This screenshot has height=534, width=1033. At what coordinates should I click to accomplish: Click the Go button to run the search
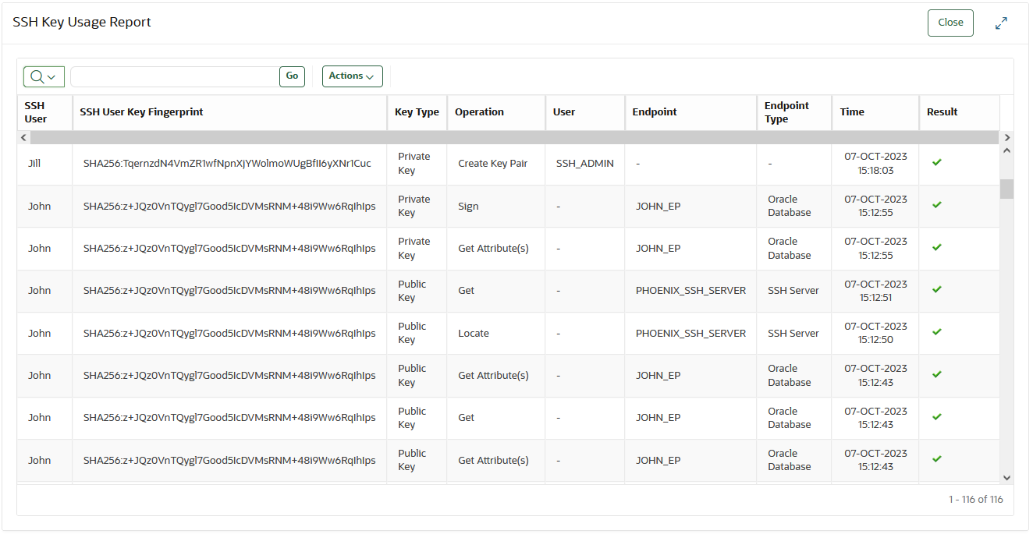292,76
